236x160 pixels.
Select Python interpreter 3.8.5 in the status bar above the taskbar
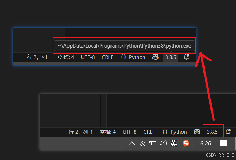coord(212,132)
